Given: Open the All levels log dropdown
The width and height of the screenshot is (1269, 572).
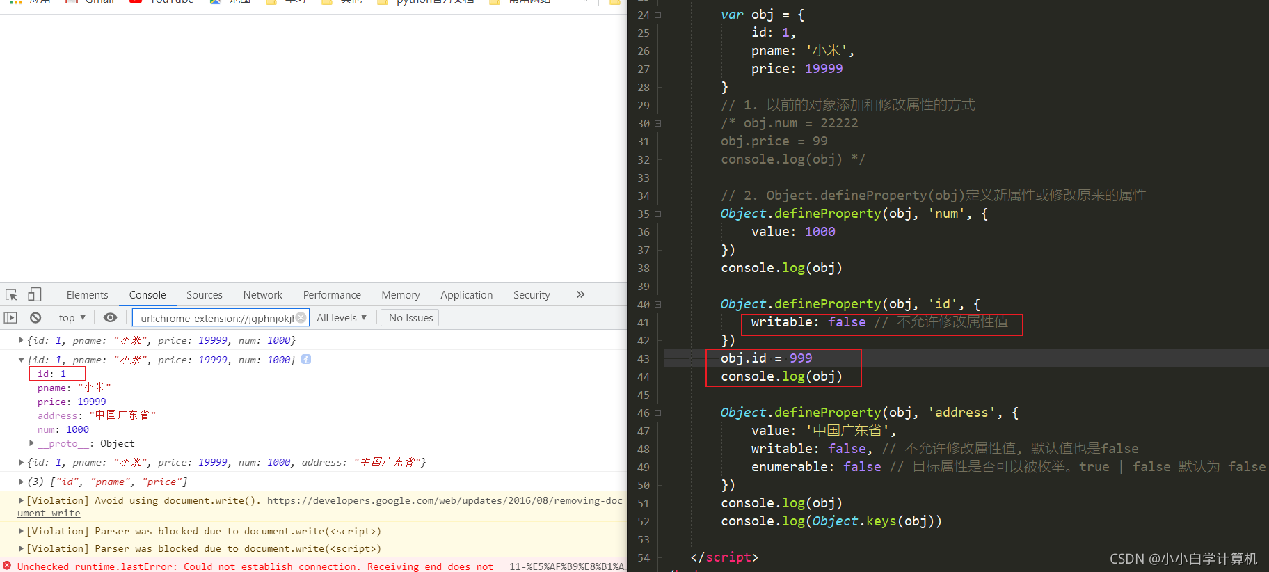Looking at the screenshot, I should (342, 318).
